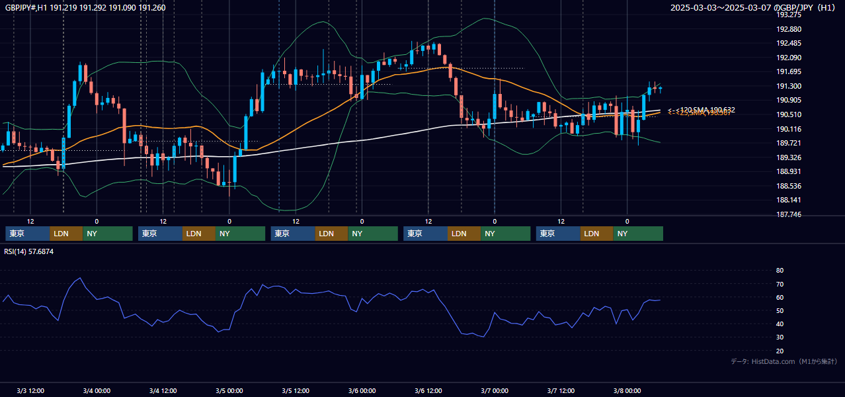The height and width of the screenshot is (397, 845).
Task: Select the 191.695 price level
Action: tap(789, 71)
